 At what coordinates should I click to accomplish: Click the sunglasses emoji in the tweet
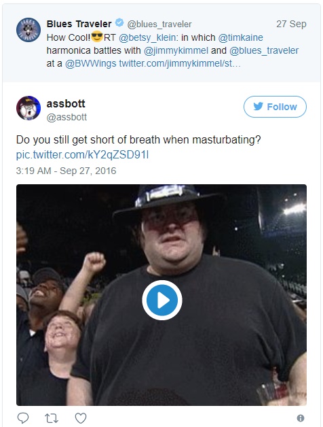[97, 37]
